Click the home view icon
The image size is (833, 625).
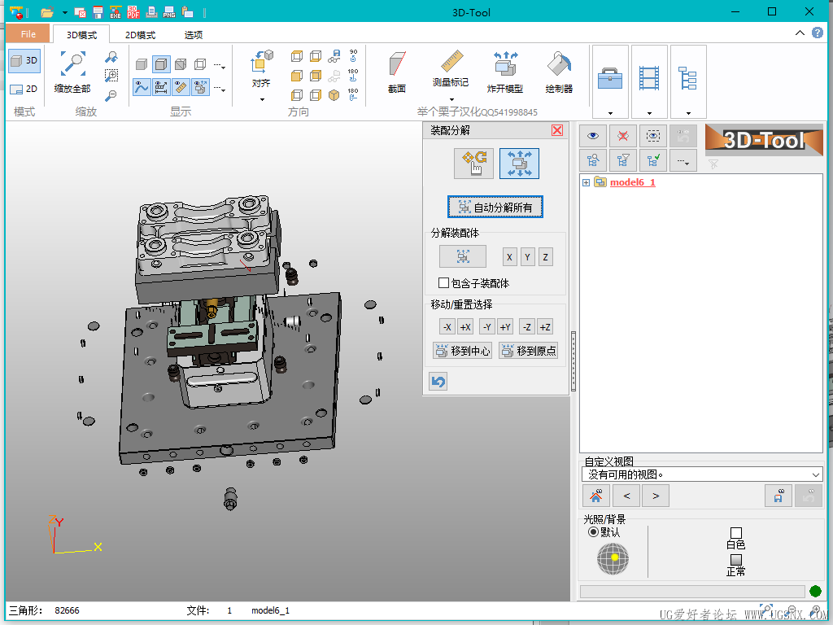point(596,496)
